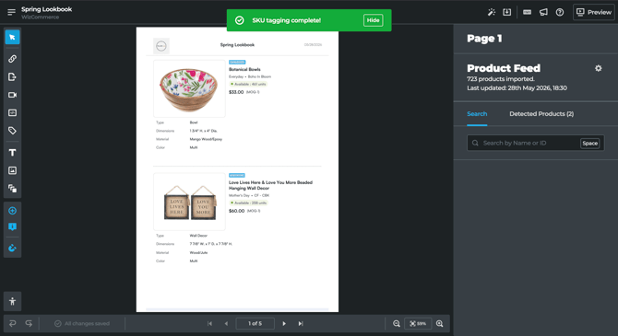
Task: Zoom in on the page
Action: (x=439, y=323)
